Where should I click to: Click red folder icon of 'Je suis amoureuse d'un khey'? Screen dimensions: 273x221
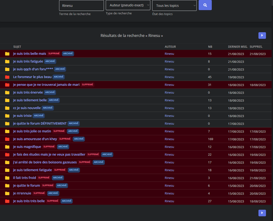pyautogui.click(x=7, y=139)
